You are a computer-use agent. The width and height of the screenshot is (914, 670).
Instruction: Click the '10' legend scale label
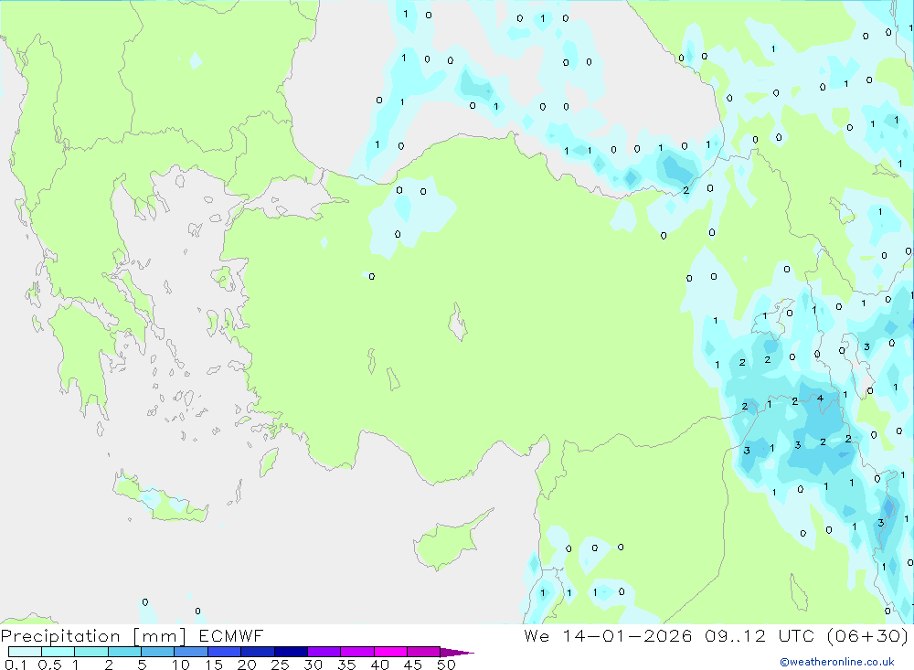click(x=180, y=665)
